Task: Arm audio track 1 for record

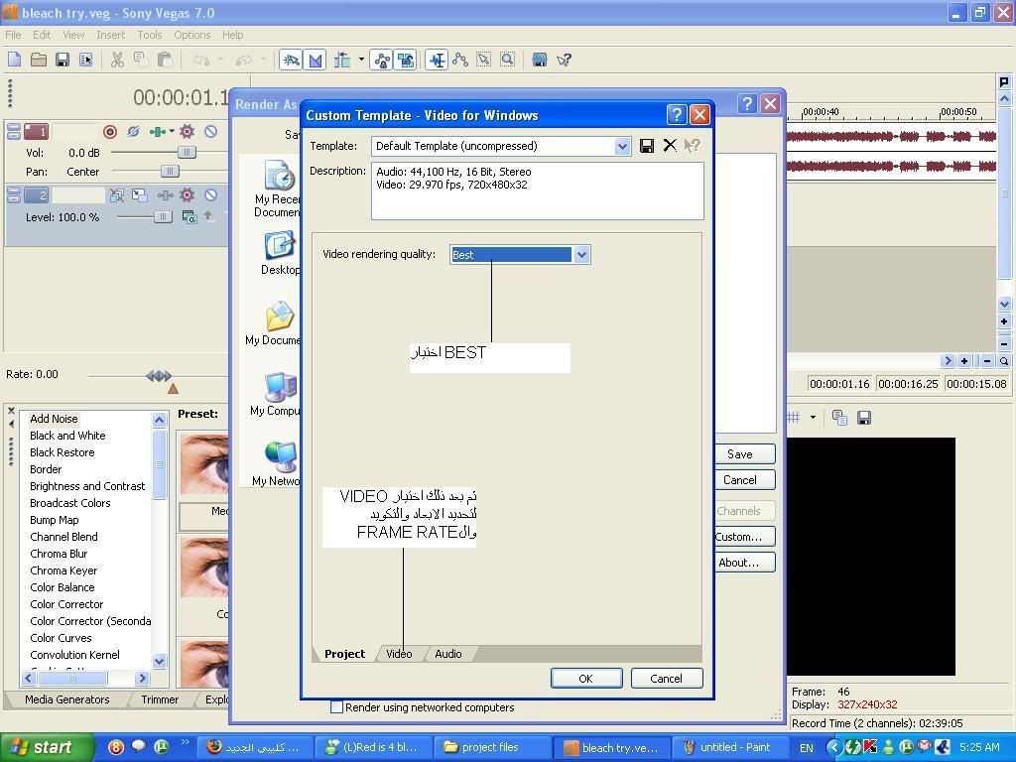Action: tap(110, 132)
